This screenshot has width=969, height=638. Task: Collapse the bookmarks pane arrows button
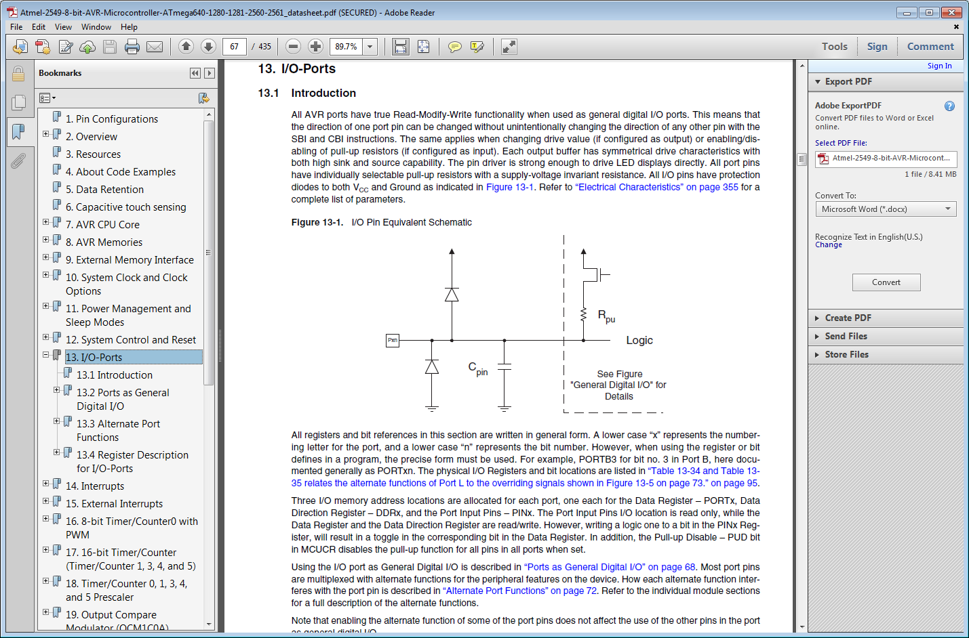click(x=195, y=73)
